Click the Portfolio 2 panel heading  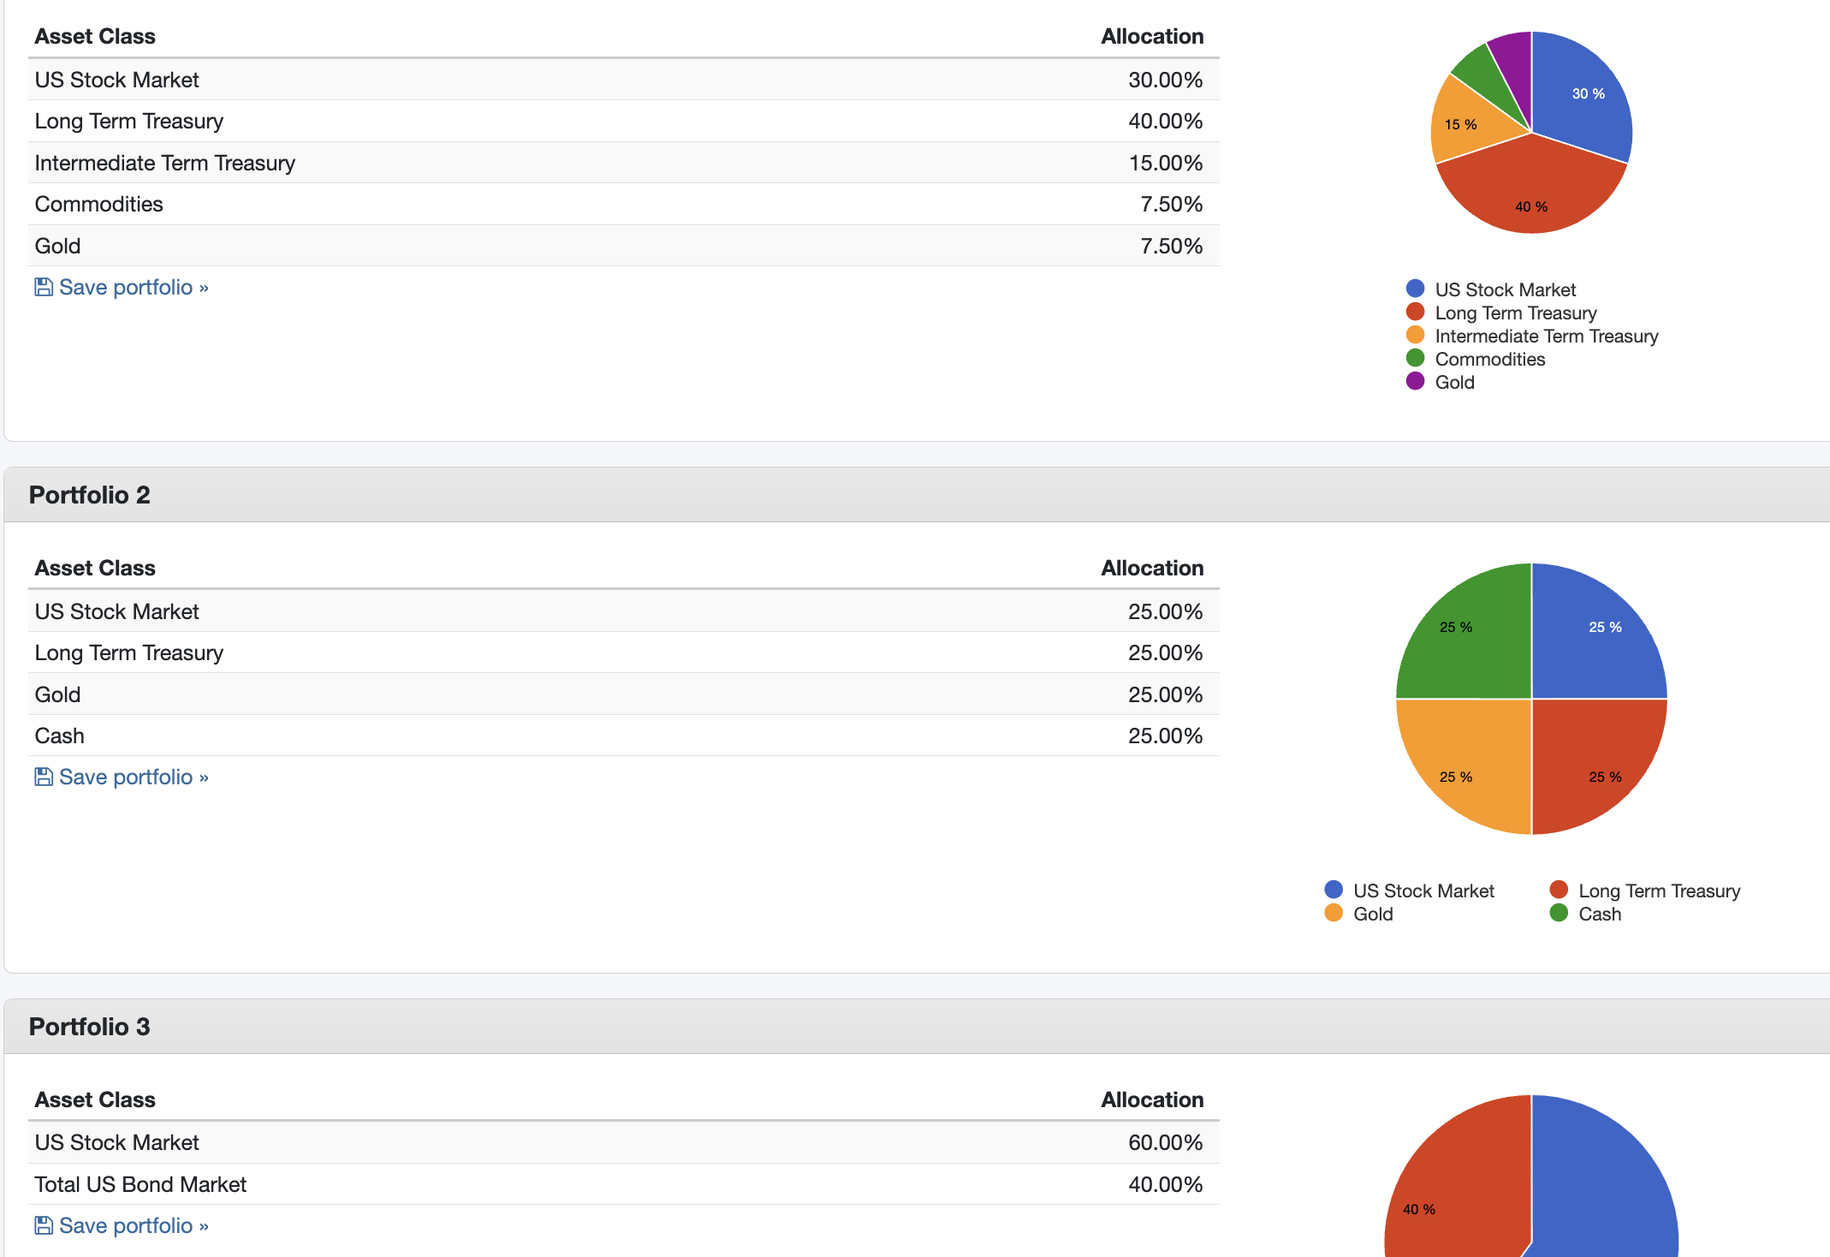[90, 495]
